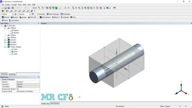Switch to the Print Preview tab

point(55,103)
